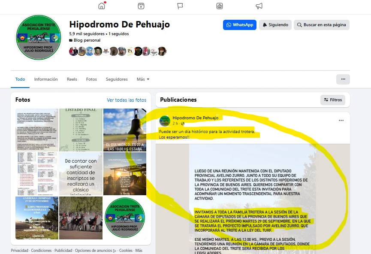Click the Siguiendo following button
The image size is (371, 254).
(275, 25)
